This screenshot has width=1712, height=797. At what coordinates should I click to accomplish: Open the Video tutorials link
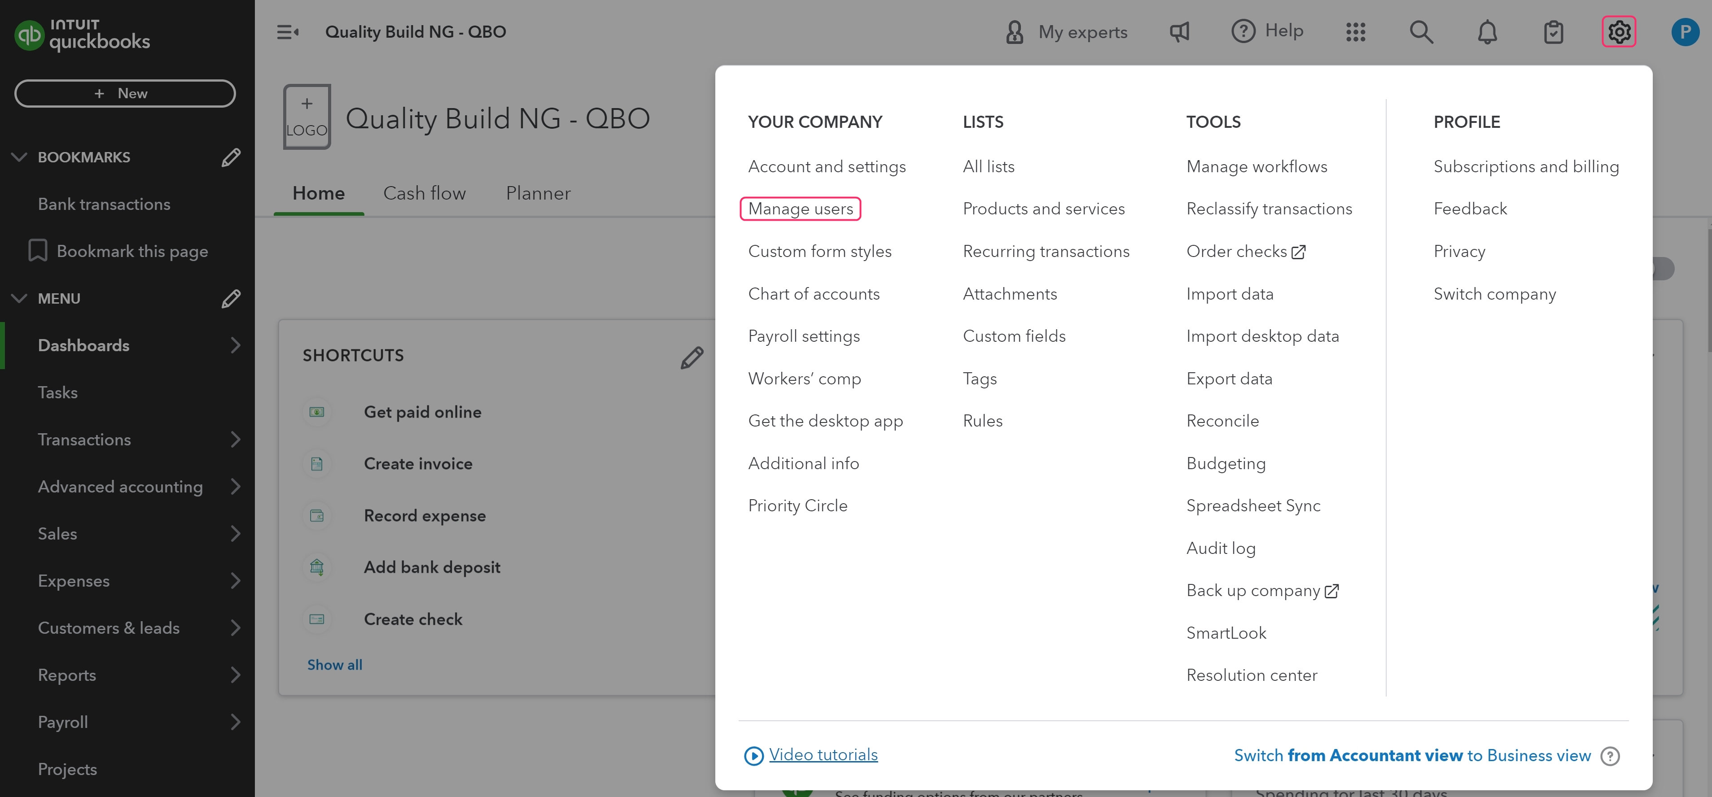(x=823, y=754)
